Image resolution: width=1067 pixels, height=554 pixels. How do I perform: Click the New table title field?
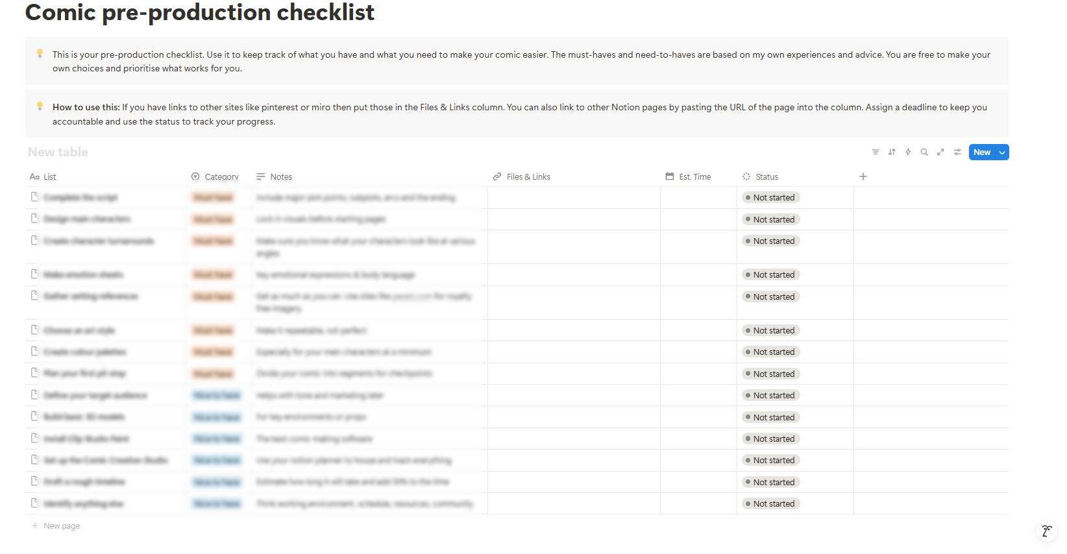pyautogui.click(x=58, y=152)
